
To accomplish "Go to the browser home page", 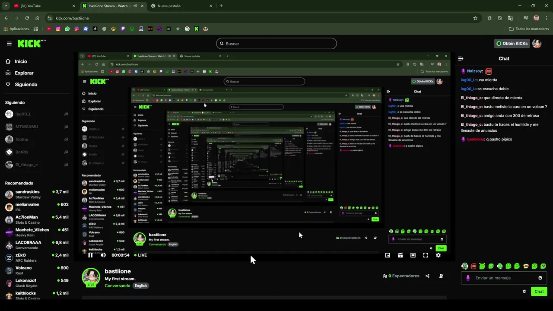I will coord(38,18).
